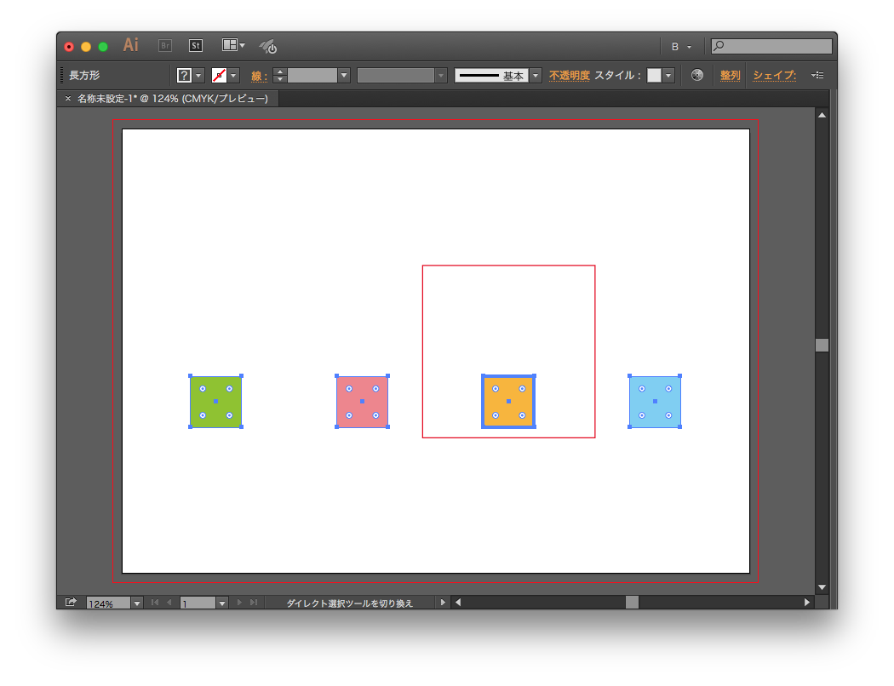Expand the 基本 stroke style dropdown
The height and width of the screenshot is (686, 894).
pos(535,75)
